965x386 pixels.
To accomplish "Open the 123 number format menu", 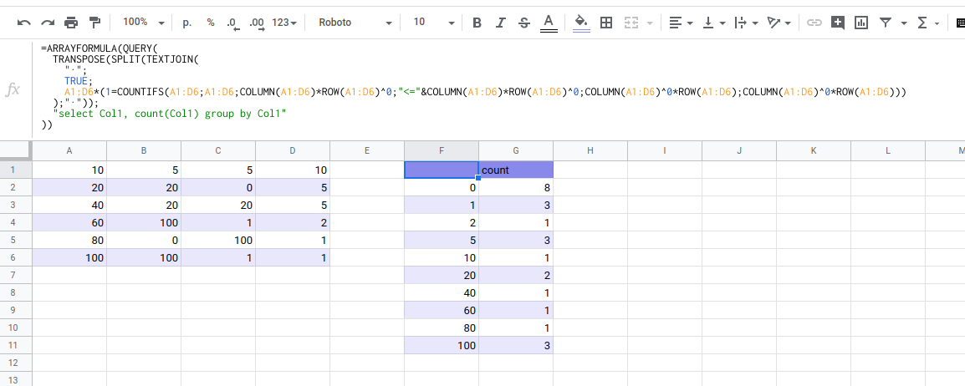I will pos(284,23).
